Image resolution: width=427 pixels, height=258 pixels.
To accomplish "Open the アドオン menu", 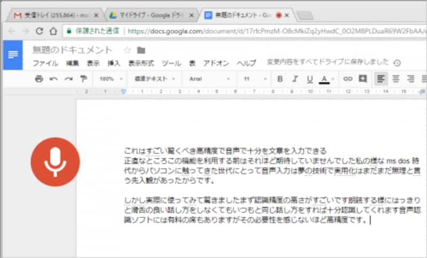I will pyautogui.click(x=216, y=63).
